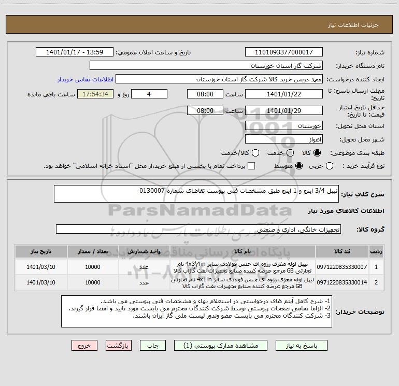
Task: Click unit عدد in row 2
Action: tap(144, 282)
